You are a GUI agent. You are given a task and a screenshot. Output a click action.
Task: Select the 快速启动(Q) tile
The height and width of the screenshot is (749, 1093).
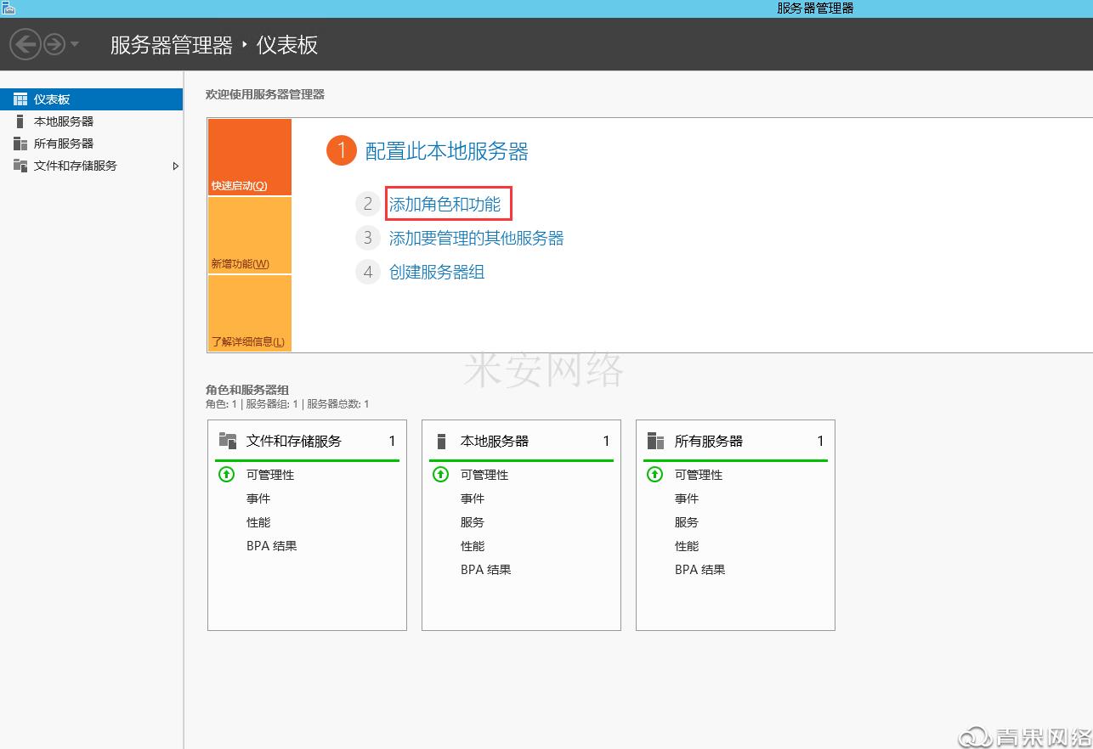[x=249, y=157]
